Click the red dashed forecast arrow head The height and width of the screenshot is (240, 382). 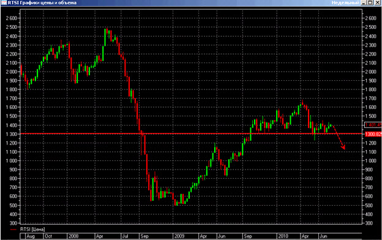[343, 147]
